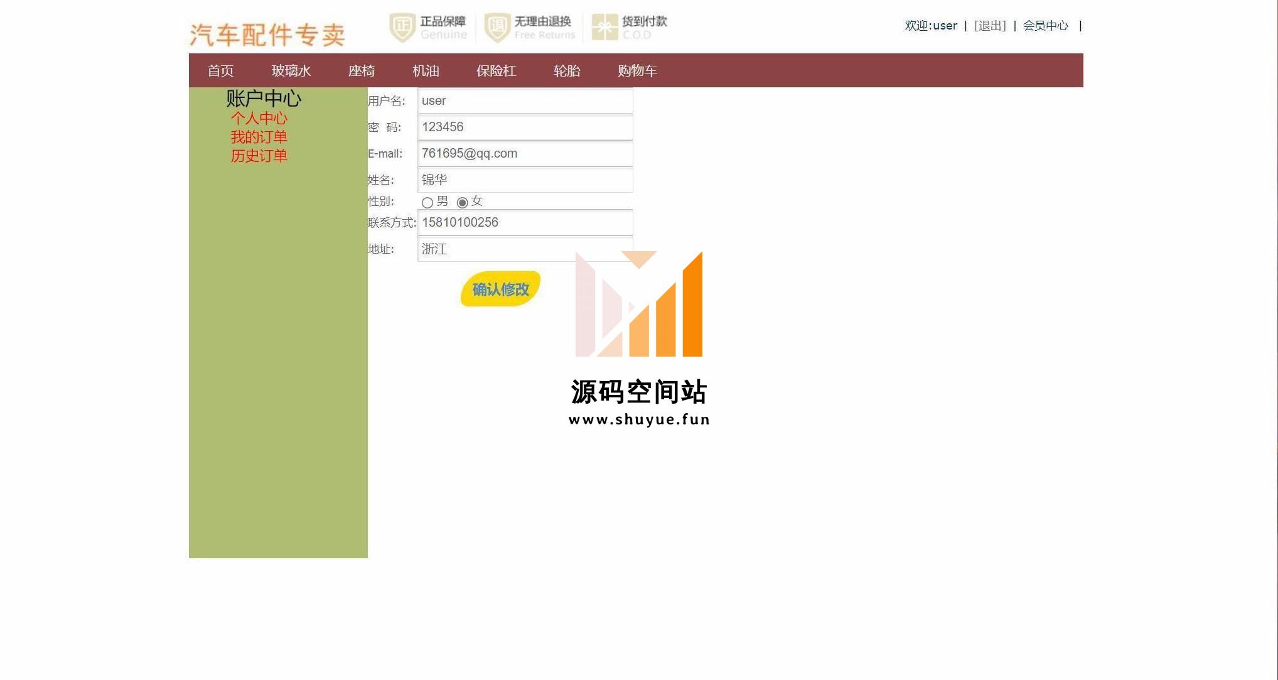Select the 男 gender radio button
This screenshot has height=680, width=1278.
pyautogui.click(x=427, y=202)
